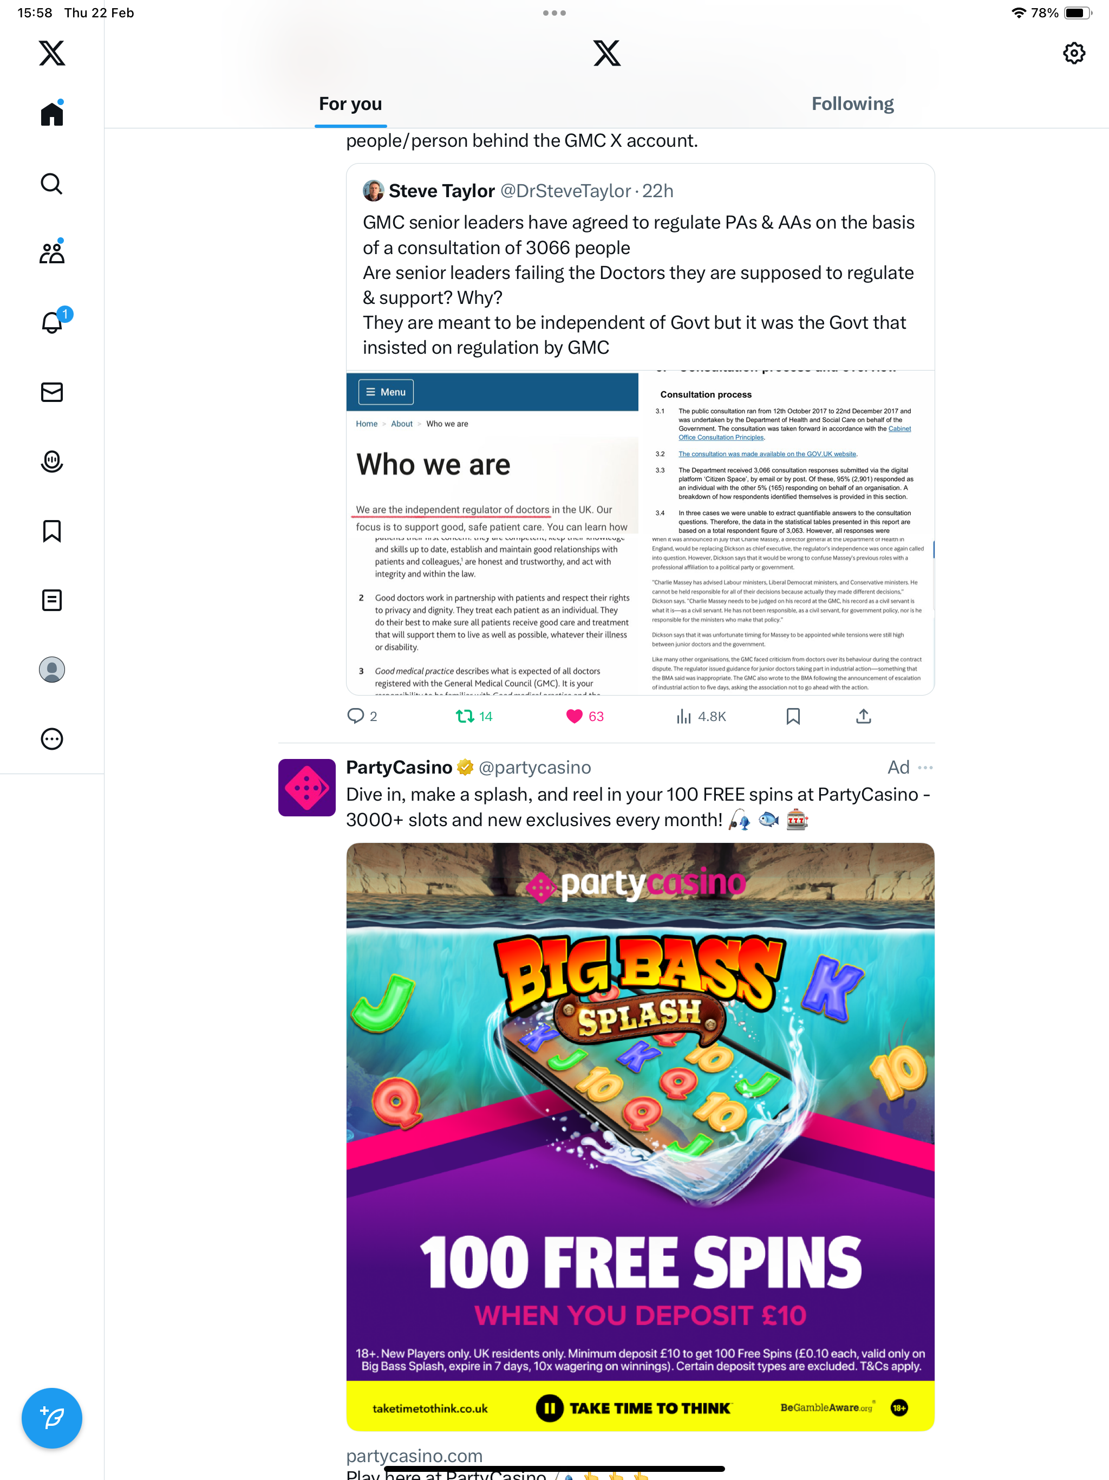Open Spaces microphone icon
Screen dimensions: 1109x1480
coord(51,462)
